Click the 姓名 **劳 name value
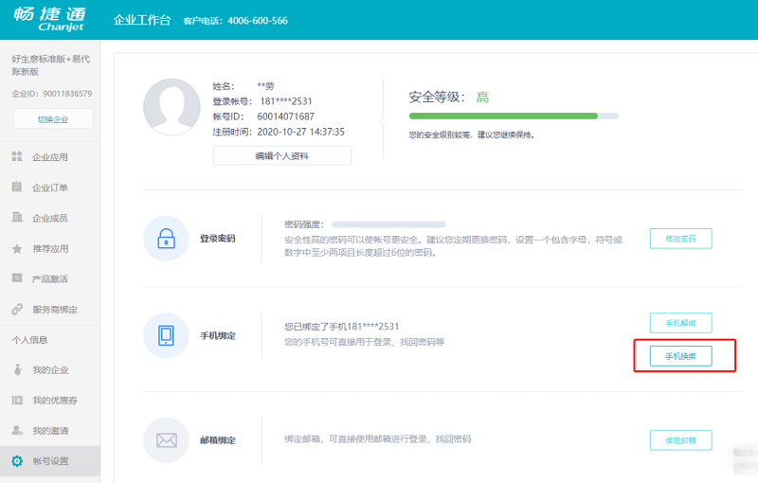 265,86
